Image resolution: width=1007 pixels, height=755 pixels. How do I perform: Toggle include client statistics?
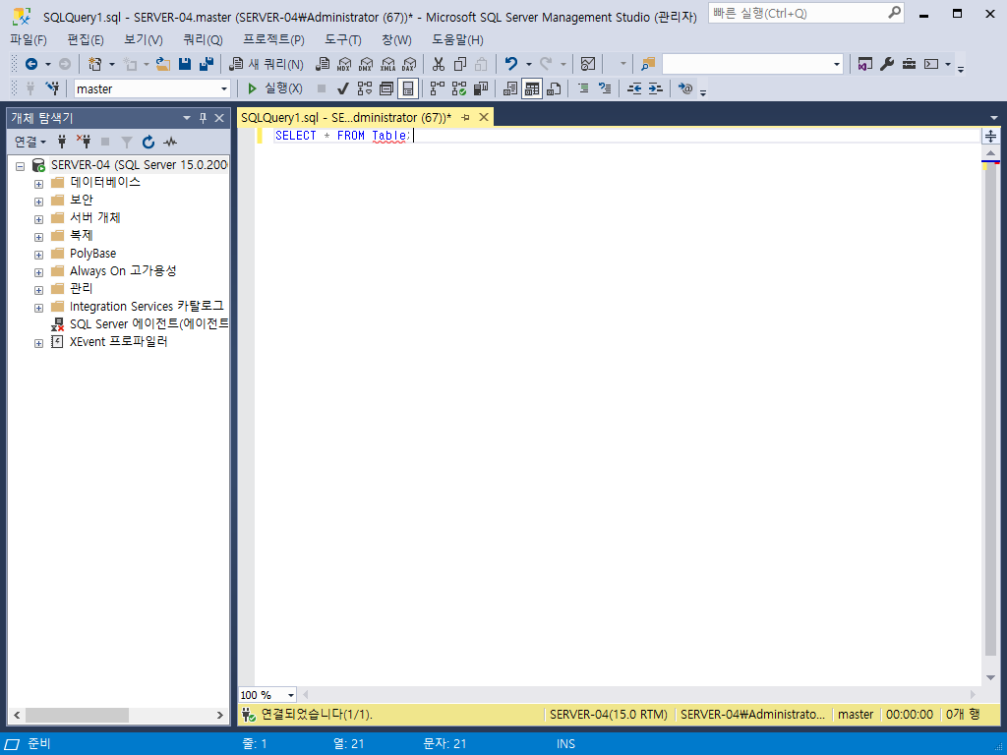point(480,88)
